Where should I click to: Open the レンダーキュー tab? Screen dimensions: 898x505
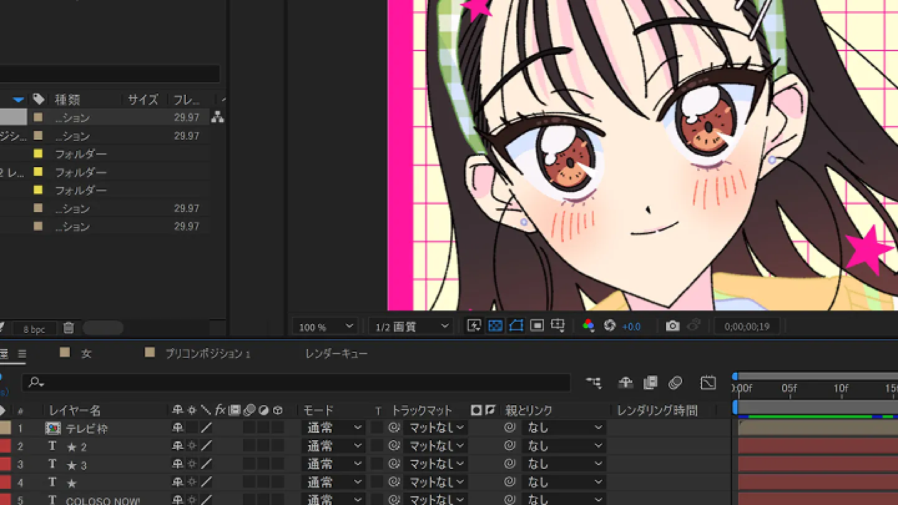[337, 353]
